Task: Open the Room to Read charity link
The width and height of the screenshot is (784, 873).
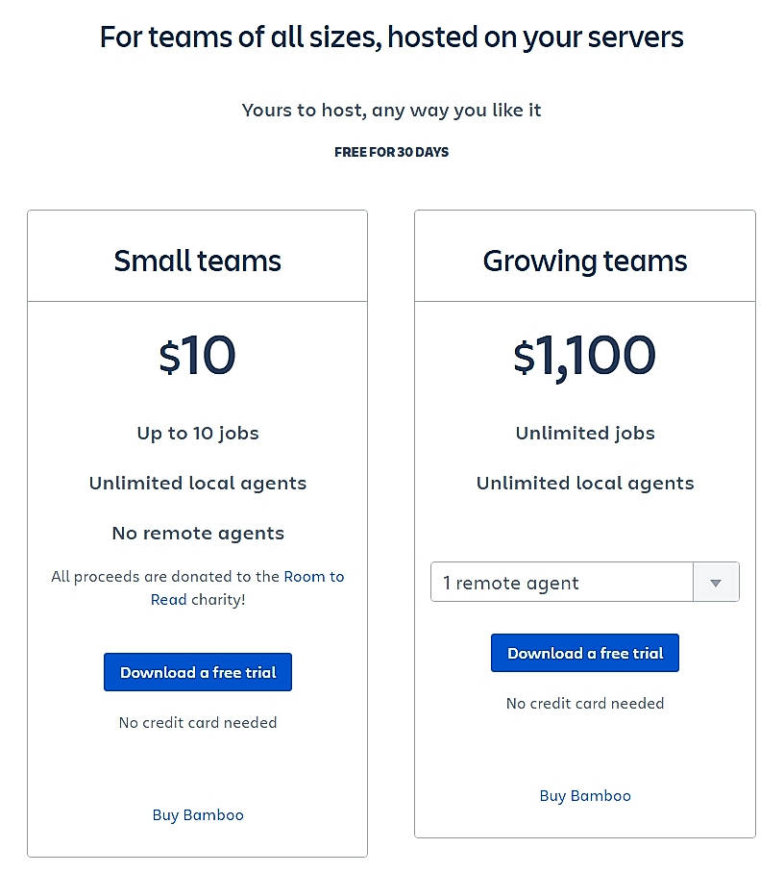Action: 313,577
